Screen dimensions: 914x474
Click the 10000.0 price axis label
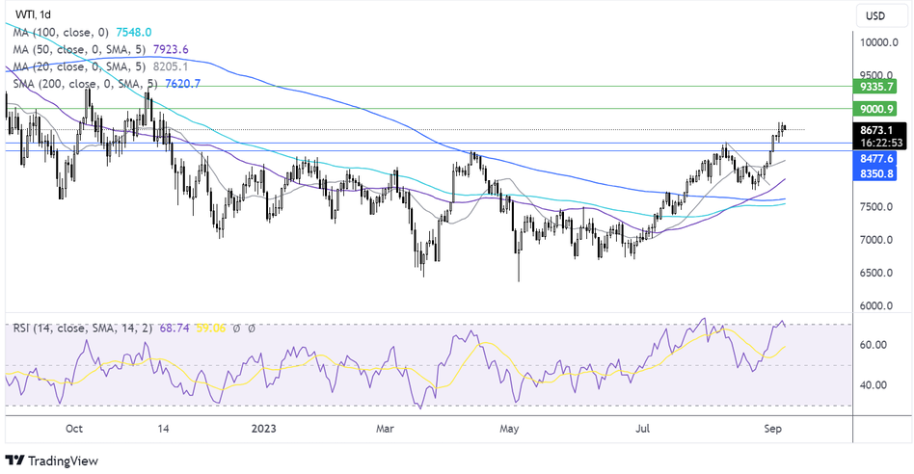click(x=881, y=42)
